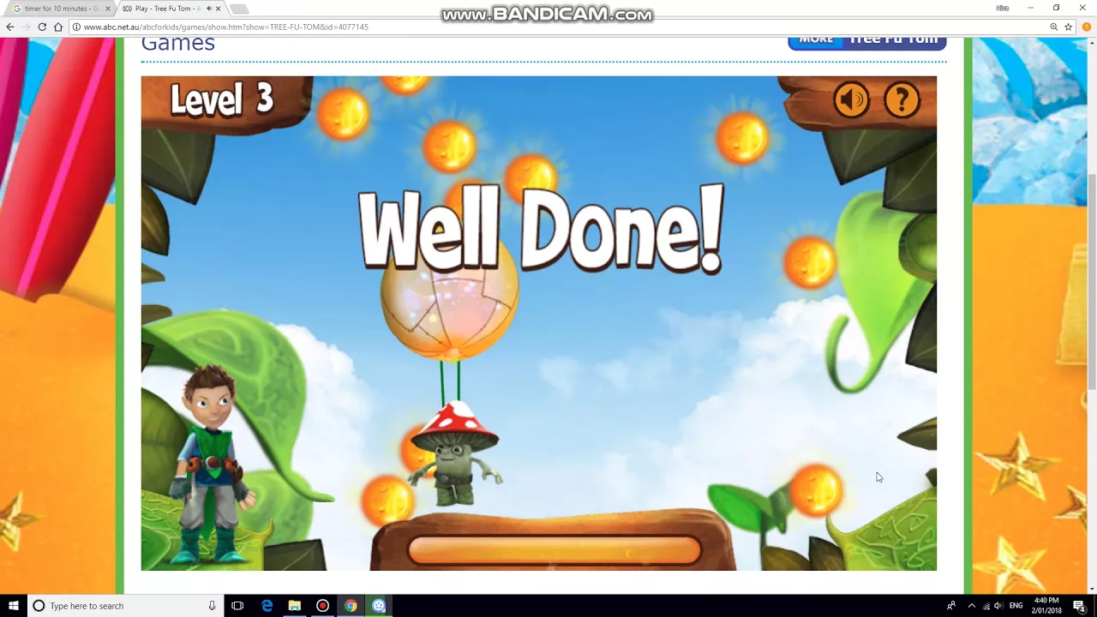The width and height of the screenshot is (1097, 617).
Task: Open Chrome menu with three dots
Action: pyautogui.click(x=1087, y=27)
